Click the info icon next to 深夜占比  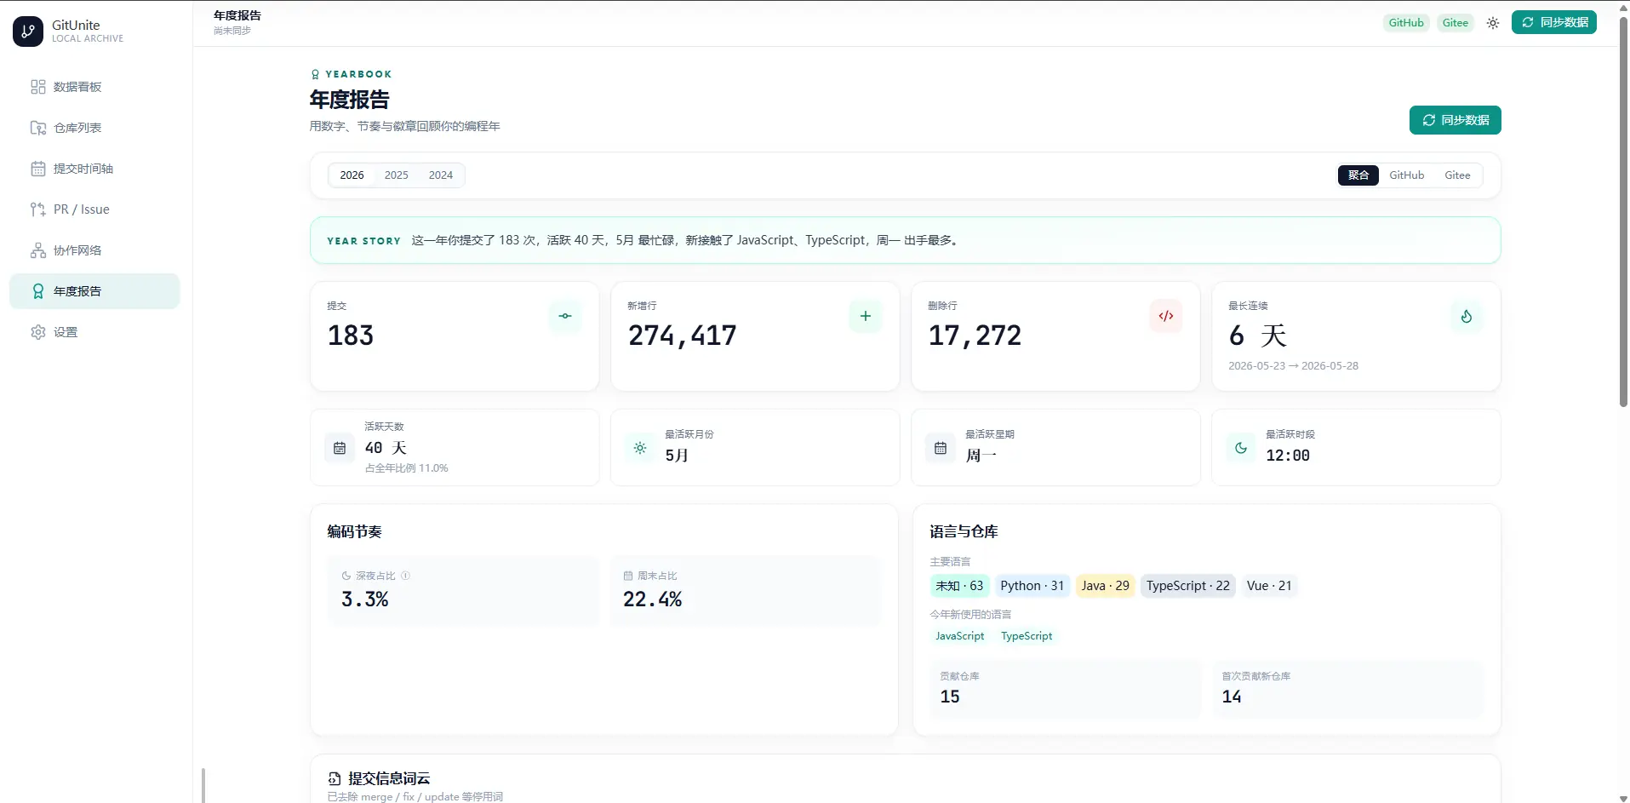point(406,576)
